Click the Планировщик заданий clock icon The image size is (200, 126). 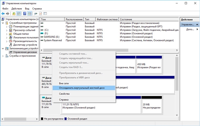[x=10, y=27]
